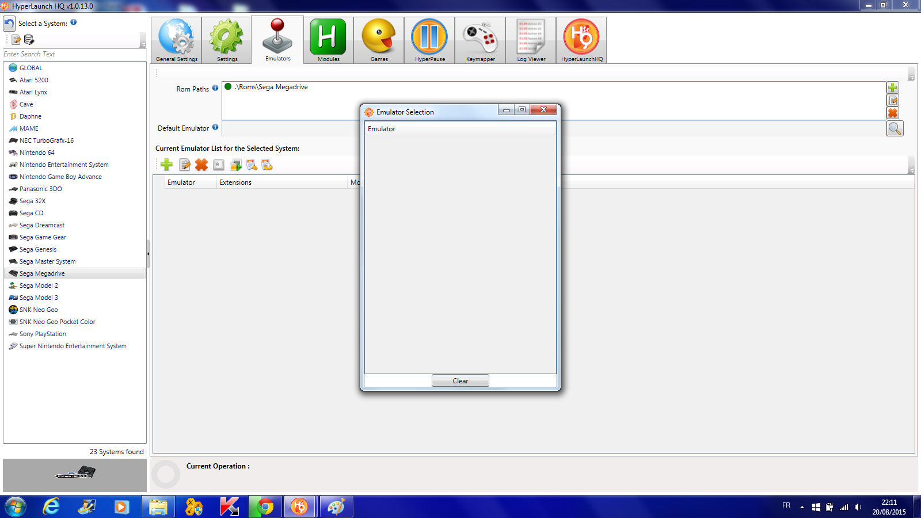Viewport: 921px width, 518px height.
Task: Add a new rom path with green plus
Action: (x=892, y=88)
